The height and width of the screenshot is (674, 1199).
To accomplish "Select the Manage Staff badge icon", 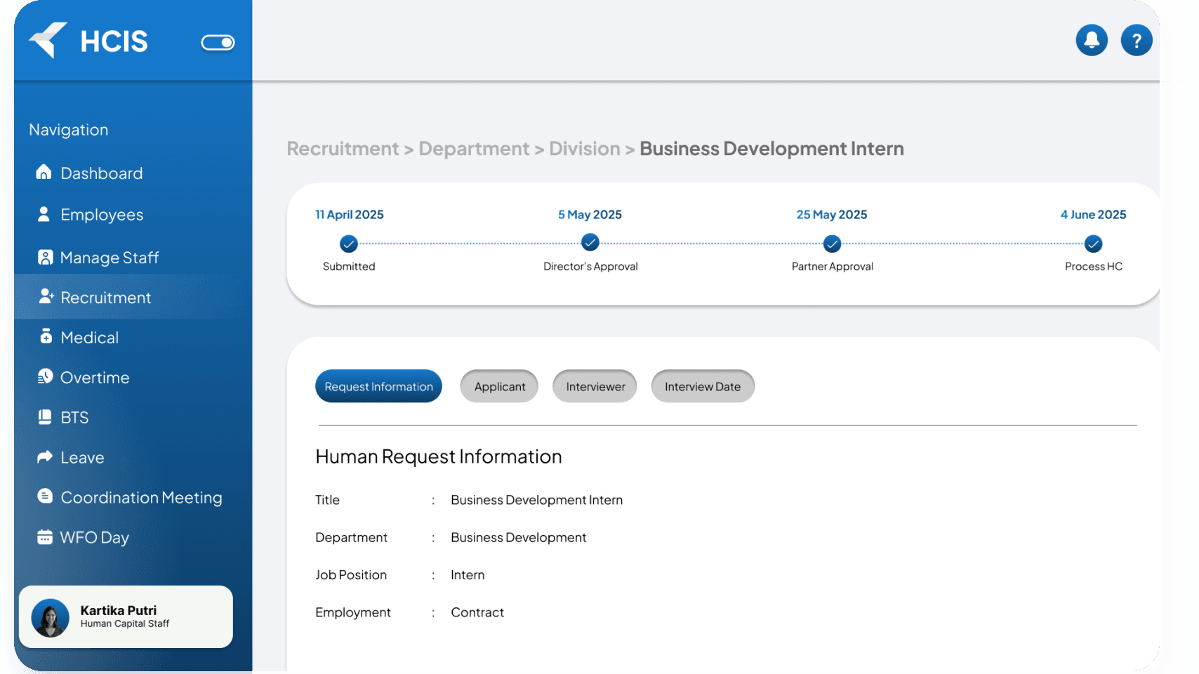I will [45, 258].
